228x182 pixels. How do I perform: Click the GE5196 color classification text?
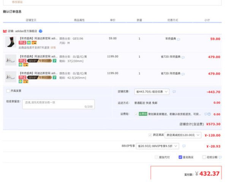coord(78,39)
